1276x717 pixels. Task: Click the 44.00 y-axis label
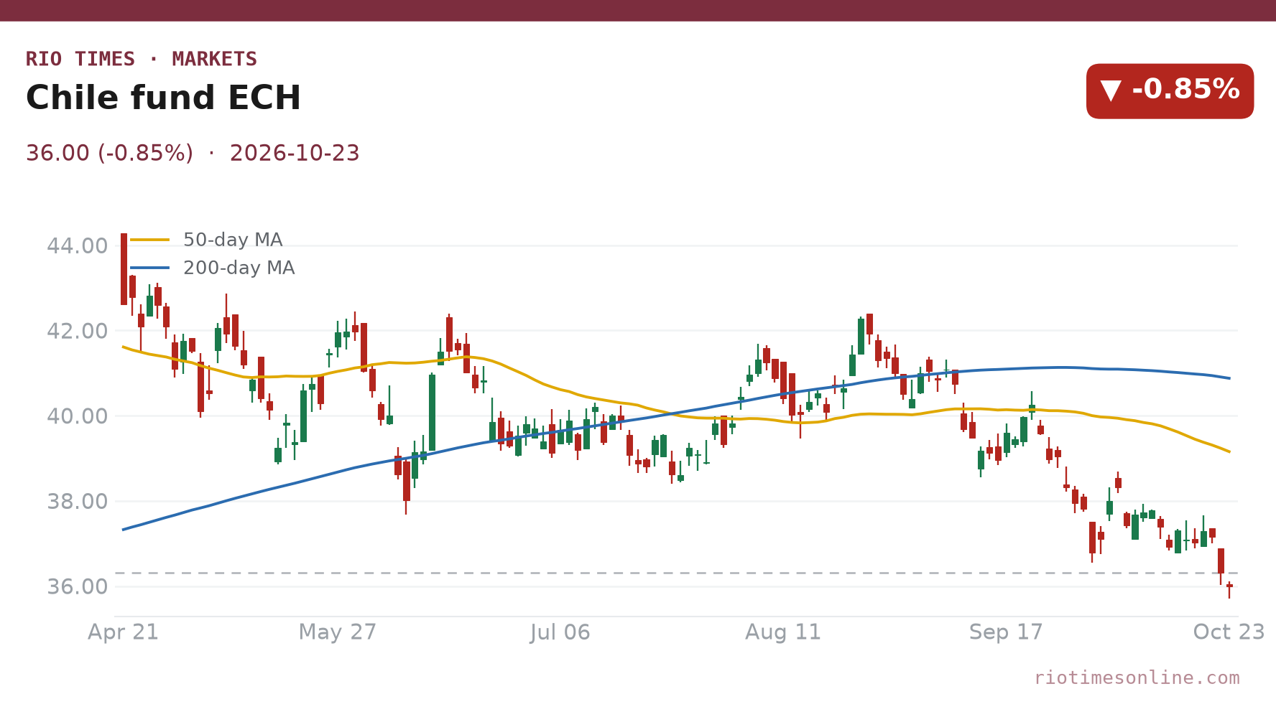pos(78,246)
